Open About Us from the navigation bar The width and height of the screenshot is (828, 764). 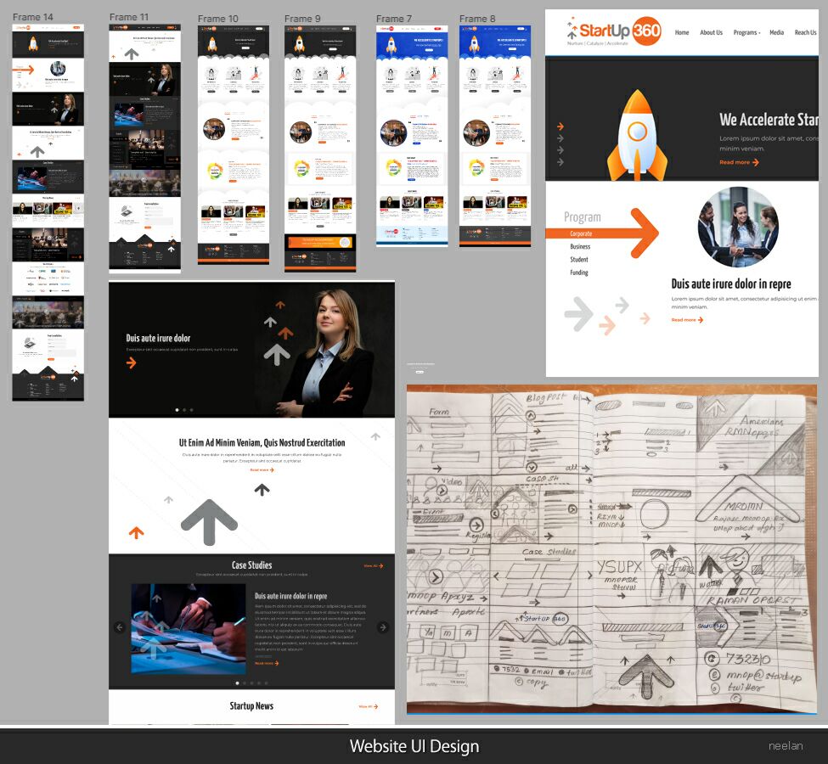(711, 32)
